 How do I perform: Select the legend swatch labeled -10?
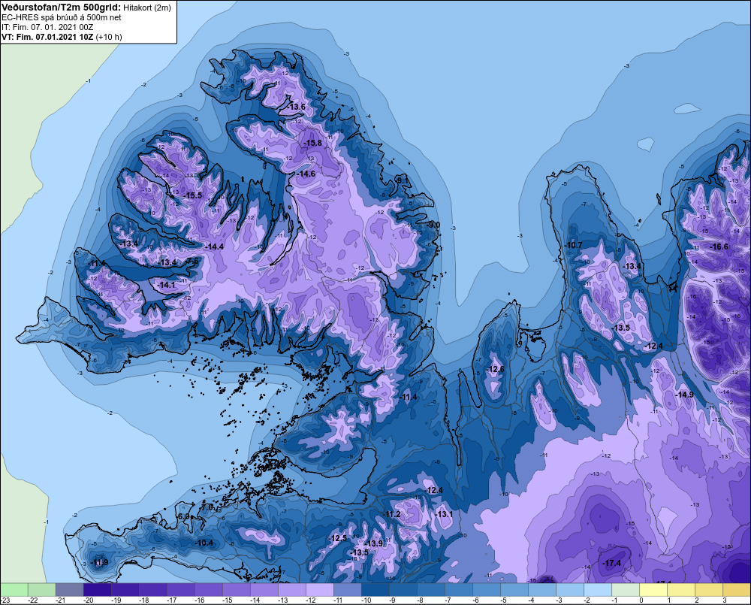[375, 589]
